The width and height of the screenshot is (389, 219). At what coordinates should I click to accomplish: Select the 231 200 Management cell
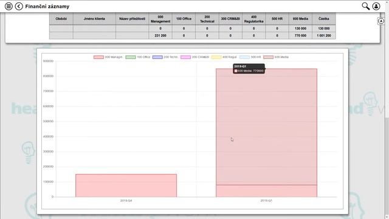pos(160,36)
